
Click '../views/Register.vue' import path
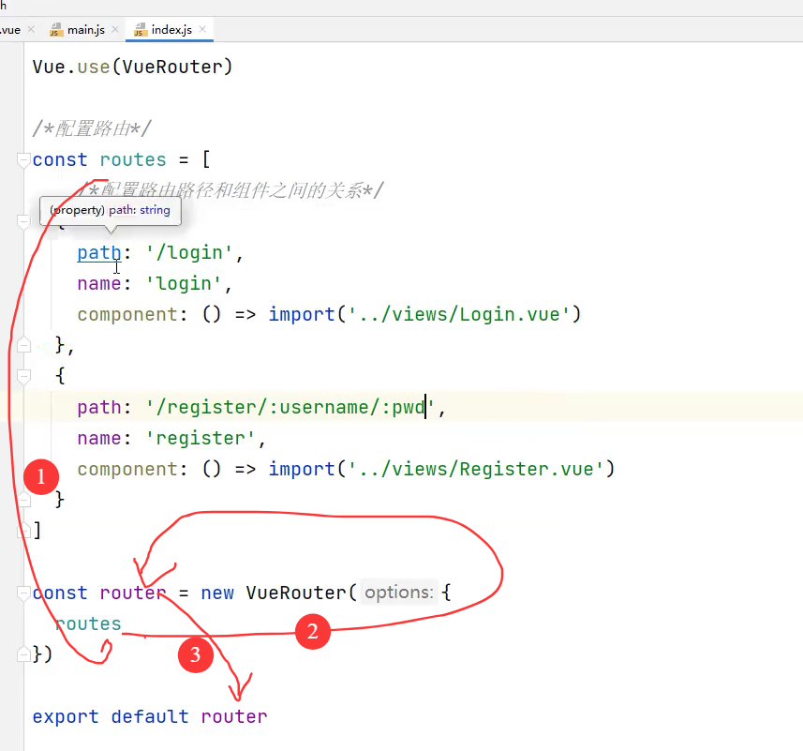(x=476, y=469)
